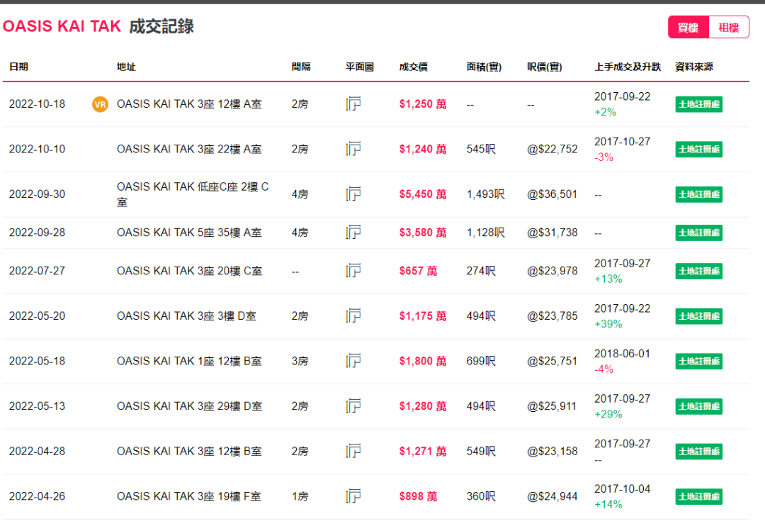Switch to the 買樓 tab
The image size is (765, 531).
pos(688,28)
